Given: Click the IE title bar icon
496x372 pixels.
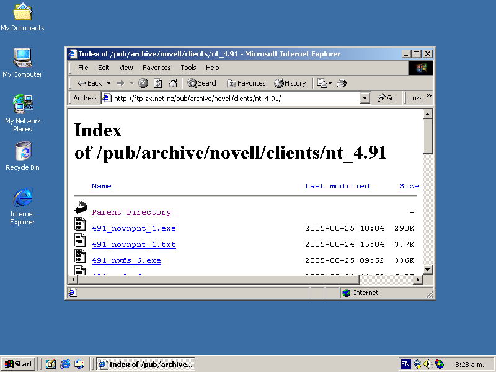Looking at the screenshot, I should click(73, 54).
